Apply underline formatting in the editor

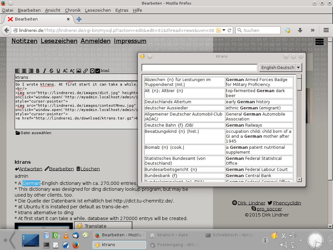pyautogui.click(x=58, y=71)
